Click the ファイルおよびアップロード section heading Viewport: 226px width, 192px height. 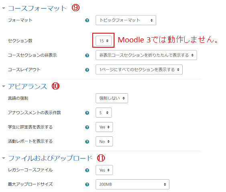click(50, 158)
